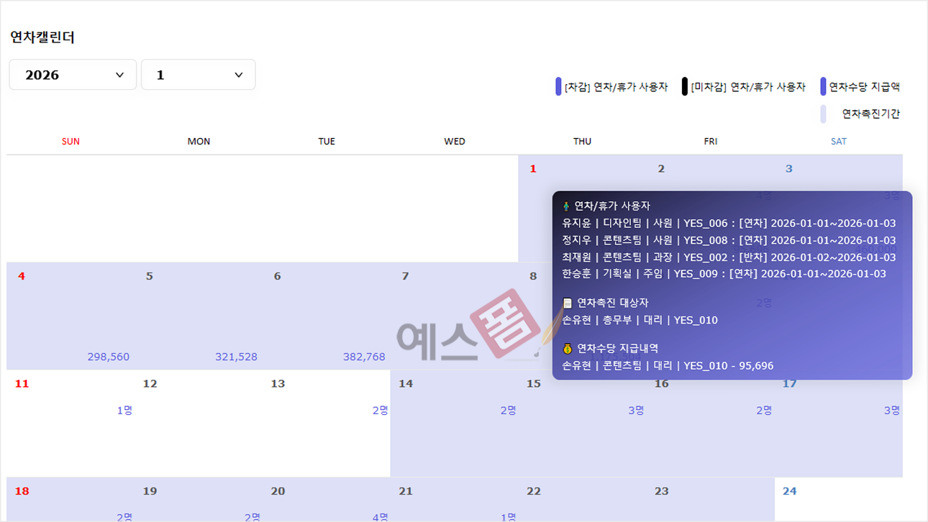The width and height of the screenshot is (928, 522).
Task: Click 2명 count in the January 14 cell
Action: pos(509,411)
